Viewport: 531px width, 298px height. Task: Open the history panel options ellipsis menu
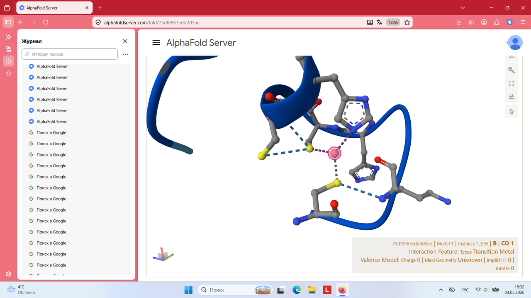click(125, 54)
